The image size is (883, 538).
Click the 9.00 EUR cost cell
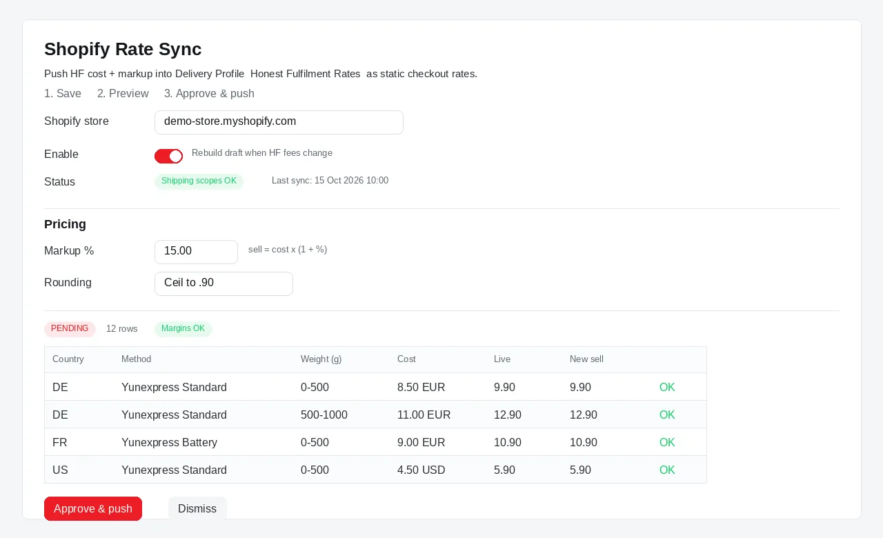pos(421,443)
